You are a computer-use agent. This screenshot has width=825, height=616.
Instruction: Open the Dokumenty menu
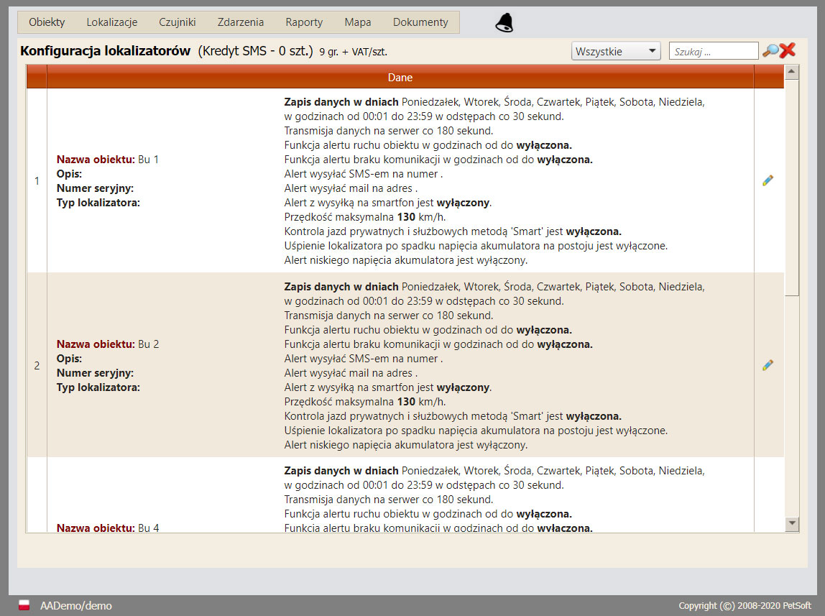tap(420, 22)
